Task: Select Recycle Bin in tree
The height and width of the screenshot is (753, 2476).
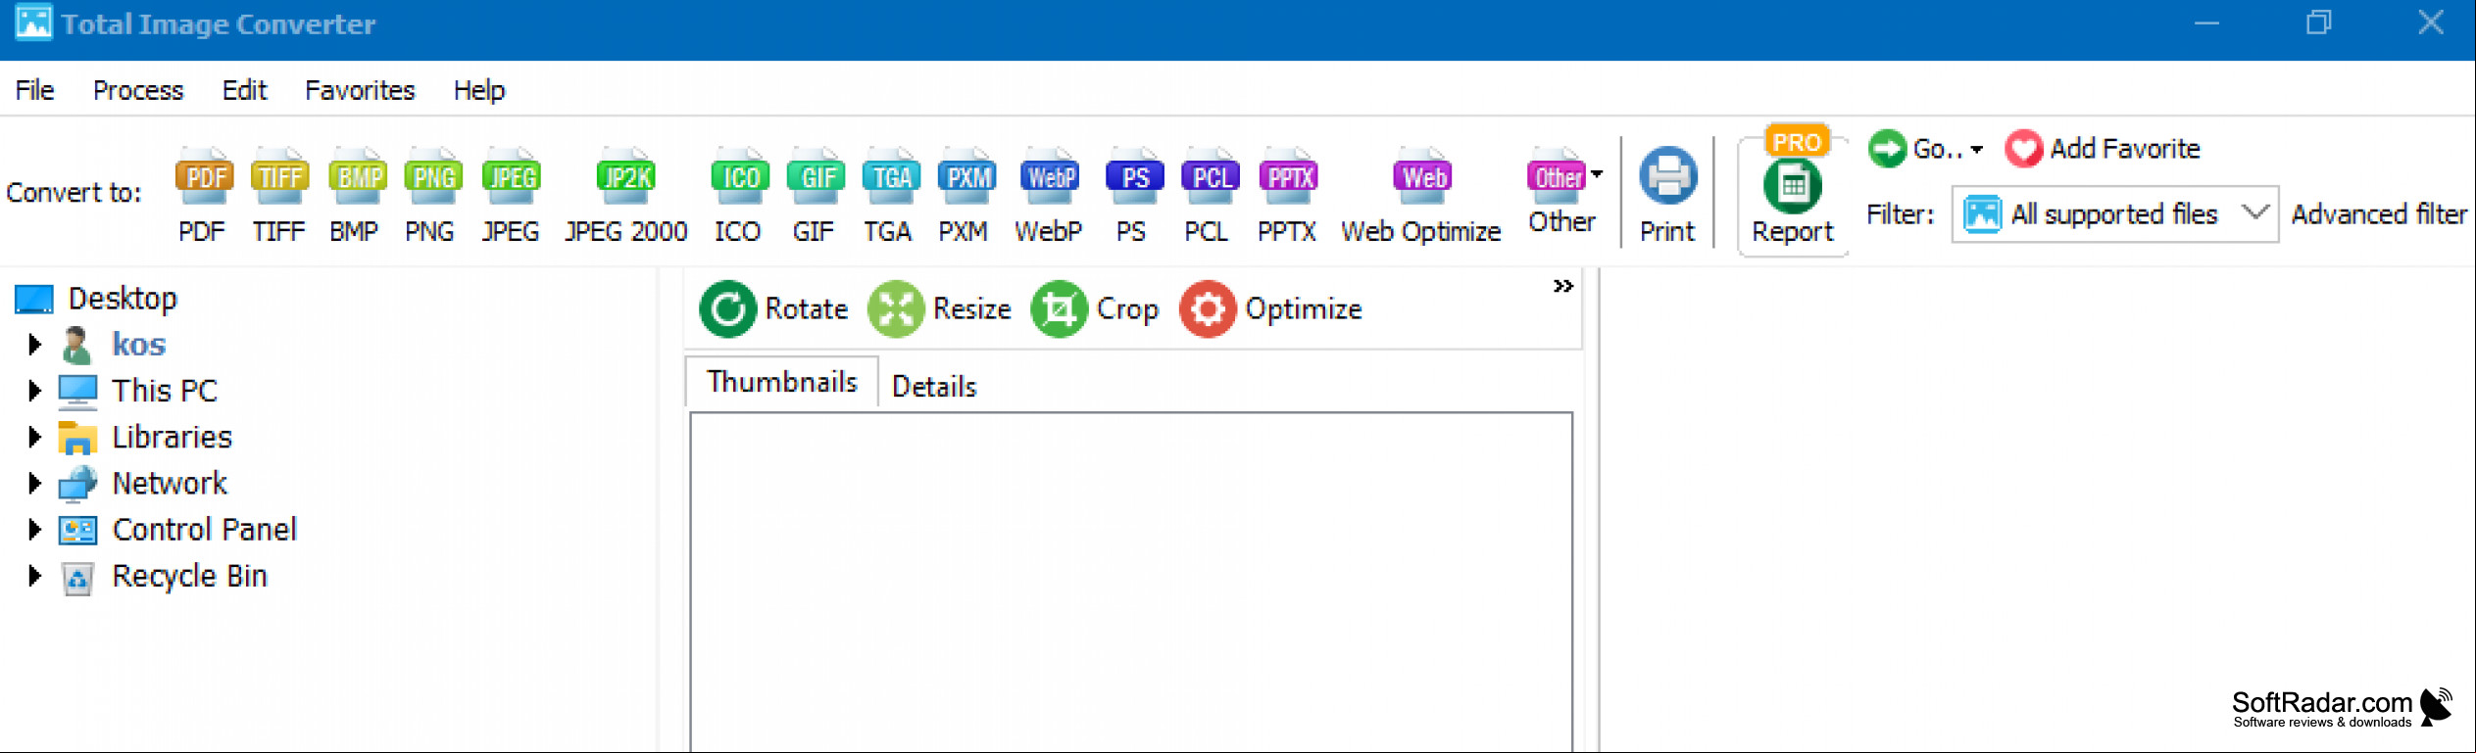Action: (x=189, y=576)
